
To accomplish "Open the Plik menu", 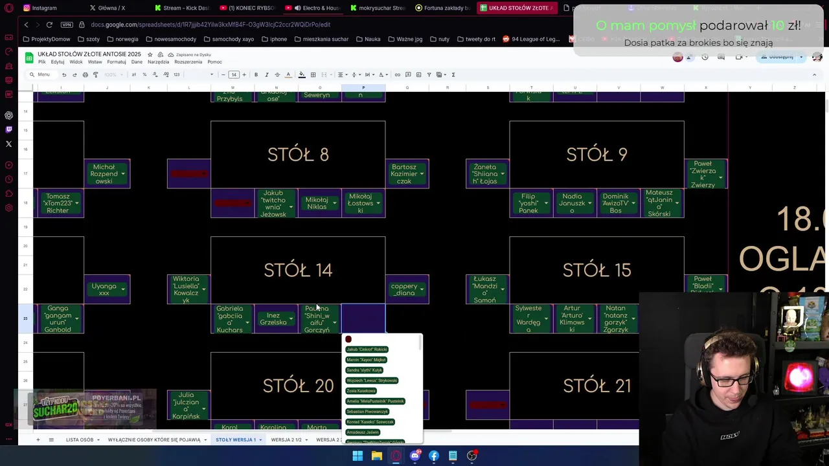I will point(41,62).
